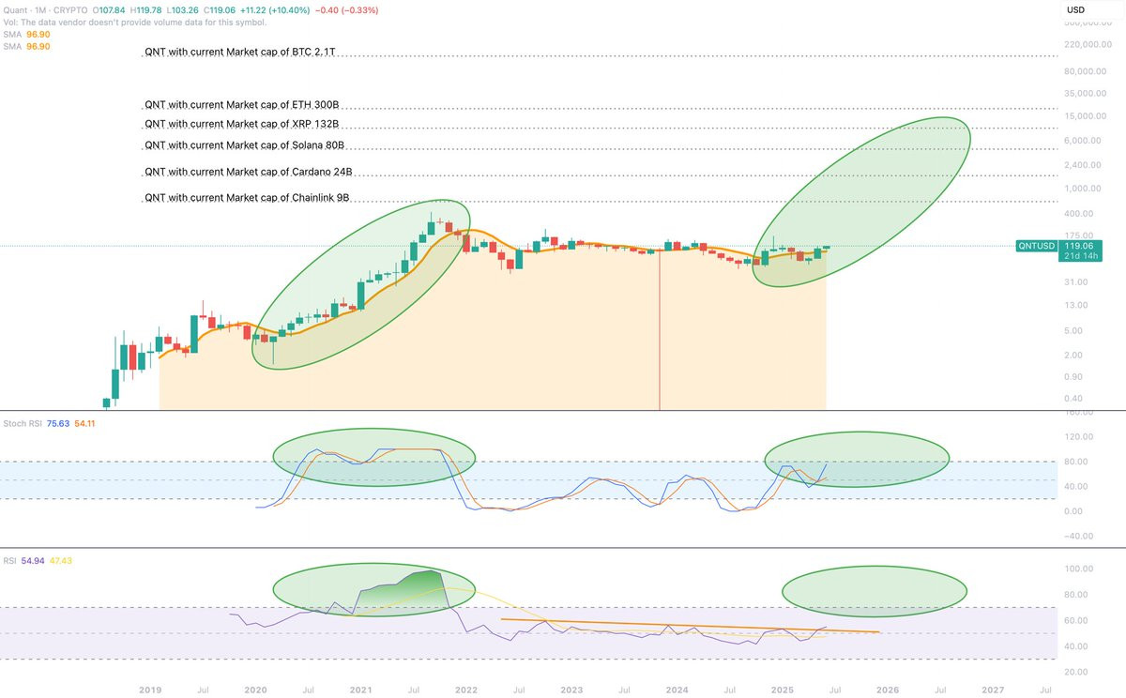
Task: Select annotation 'QNT with current Market cap of BTC 2,1T'
Action: pyautogui.click(x=240, y=53)
